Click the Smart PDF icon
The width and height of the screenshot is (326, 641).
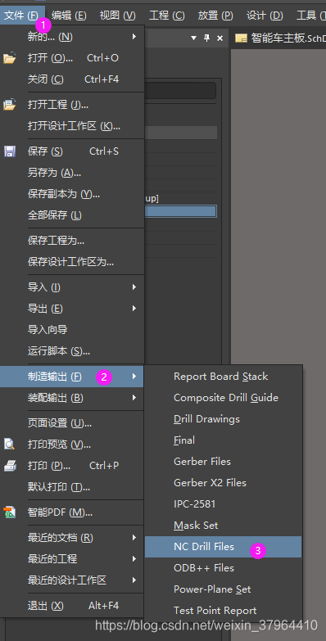point(9,512)
